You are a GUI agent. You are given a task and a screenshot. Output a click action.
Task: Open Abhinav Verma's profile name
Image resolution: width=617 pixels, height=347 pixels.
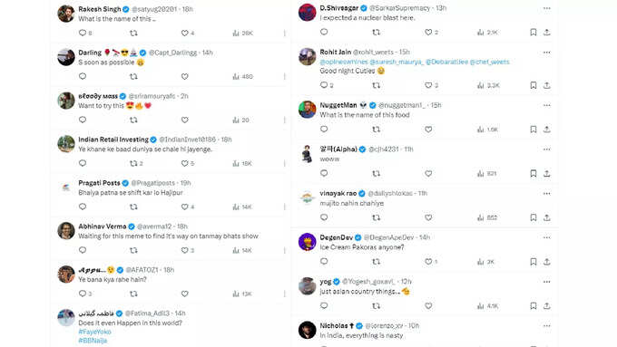tap(103, 227)
